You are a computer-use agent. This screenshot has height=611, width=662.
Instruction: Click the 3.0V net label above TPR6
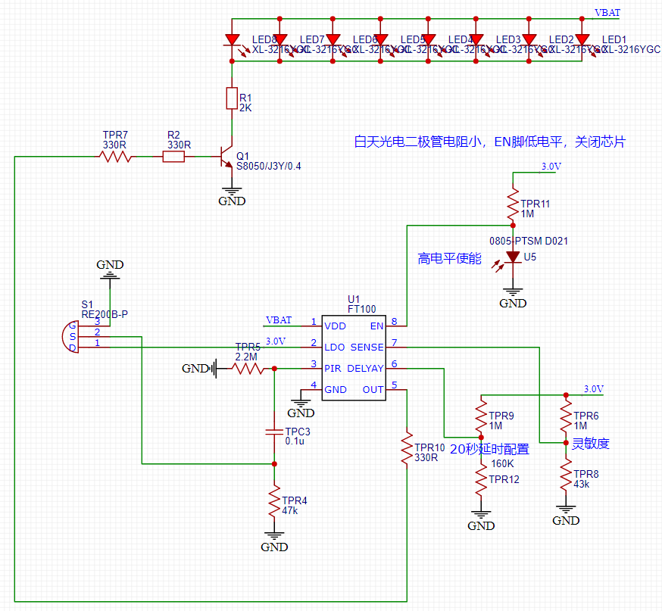click(x=594, y=389)
